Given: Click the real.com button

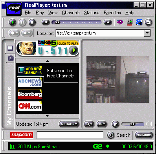Looking at the screenshot, I should (144, 135).
